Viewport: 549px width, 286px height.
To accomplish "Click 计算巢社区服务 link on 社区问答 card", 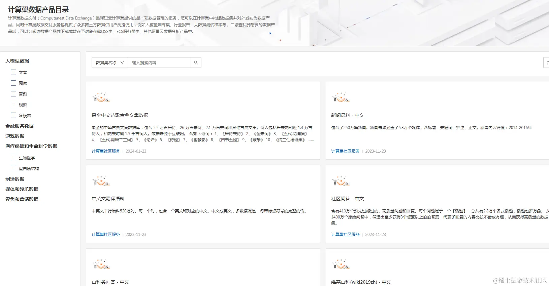I will [x=345, y=235].
